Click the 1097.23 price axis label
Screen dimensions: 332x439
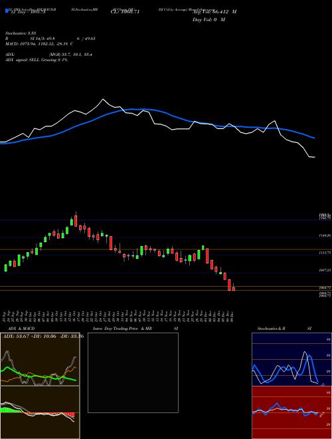325,270
